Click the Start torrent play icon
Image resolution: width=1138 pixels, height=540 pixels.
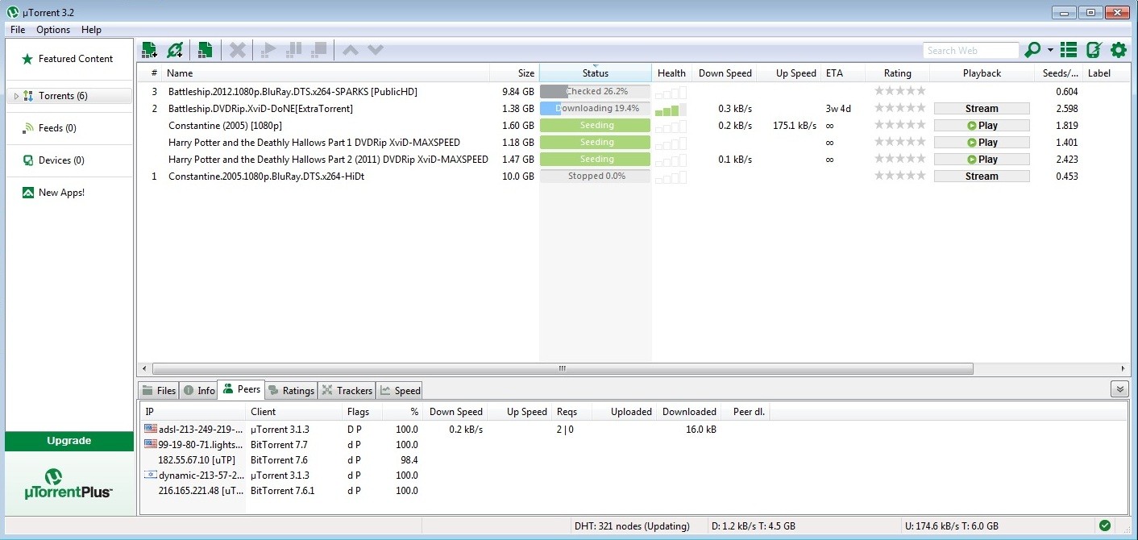click(269, 50)
